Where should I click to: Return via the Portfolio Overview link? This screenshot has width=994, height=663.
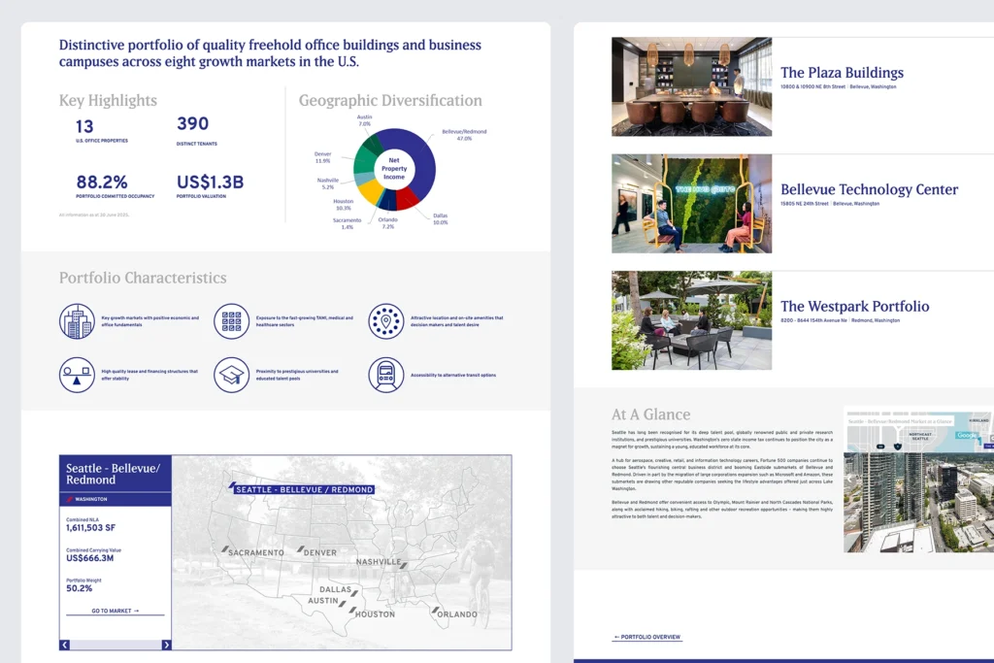pyautogui.click(x=647, y=638)
